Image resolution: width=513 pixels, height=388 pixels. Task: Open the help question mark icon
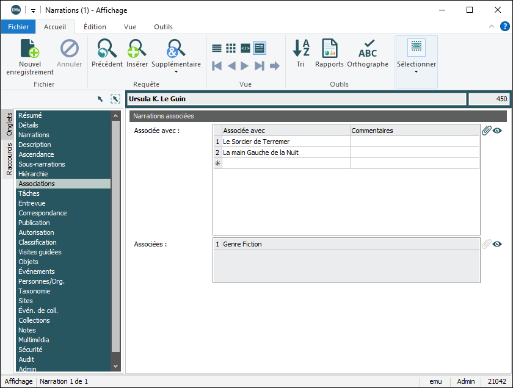click(505, 26)
